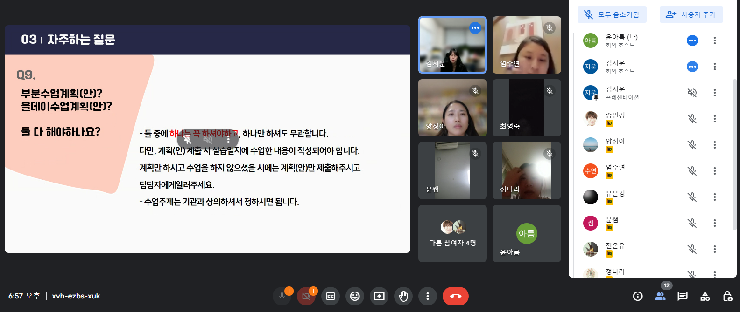Click muted mic icon on 양정아 tile

475,91
